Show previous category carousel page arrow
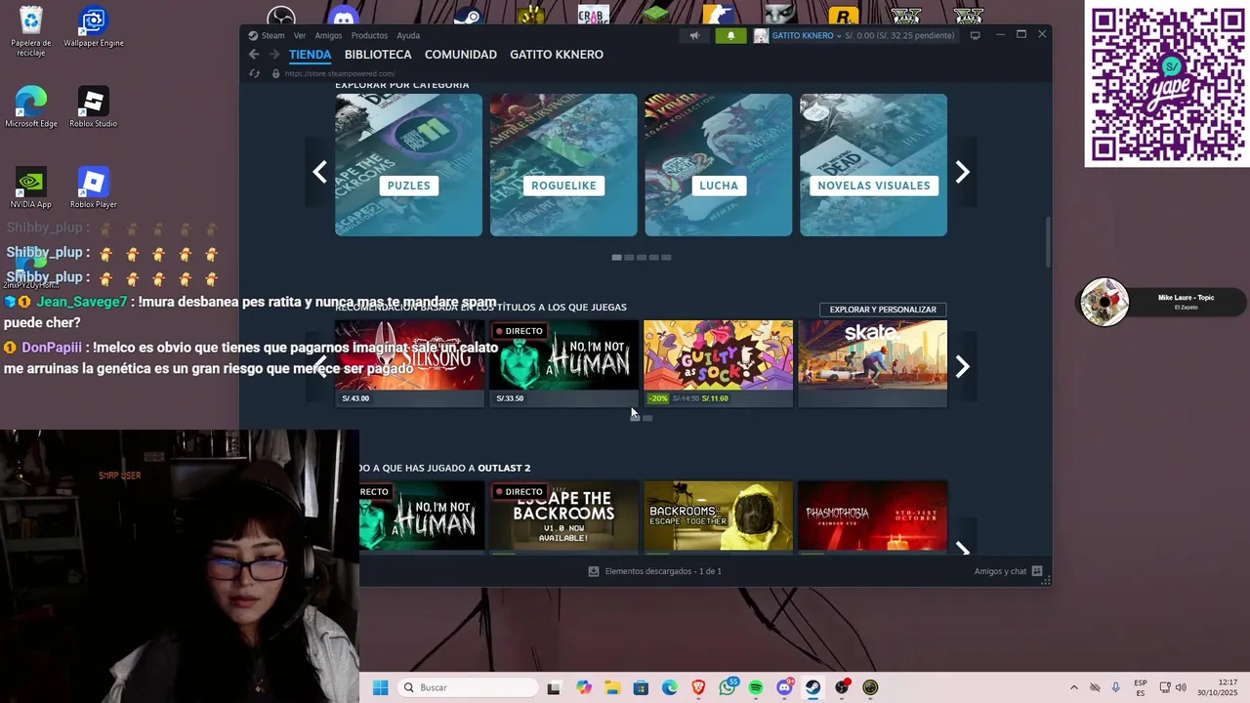 pyautogui.click(x=319, y=172)
